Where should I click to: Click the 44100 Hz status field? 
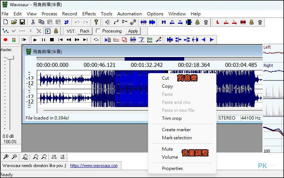coord(251,118)
